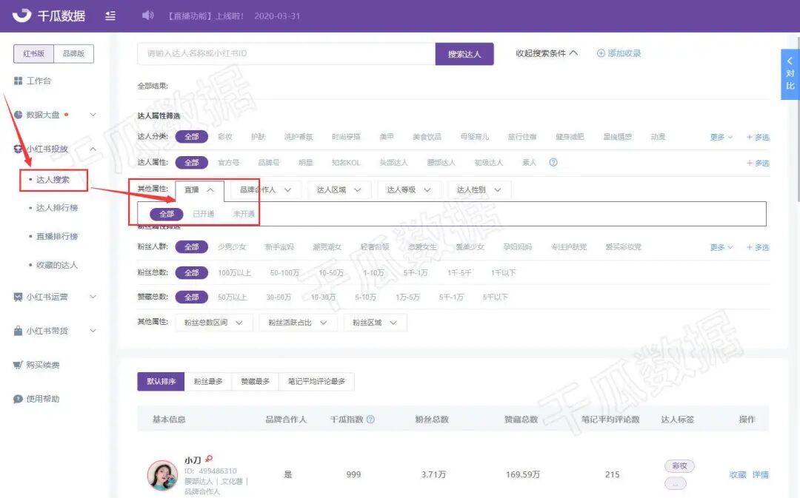Screen dimensions: 800x498
Task: Collapse the 直播 dropdown
Action: click(199, 189)
